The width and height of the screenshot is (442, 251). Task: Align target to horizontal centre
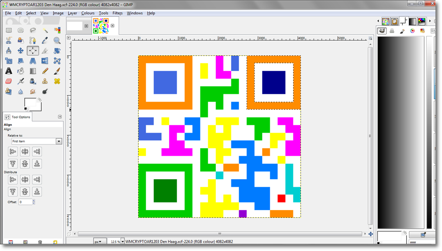pos(25,151)
